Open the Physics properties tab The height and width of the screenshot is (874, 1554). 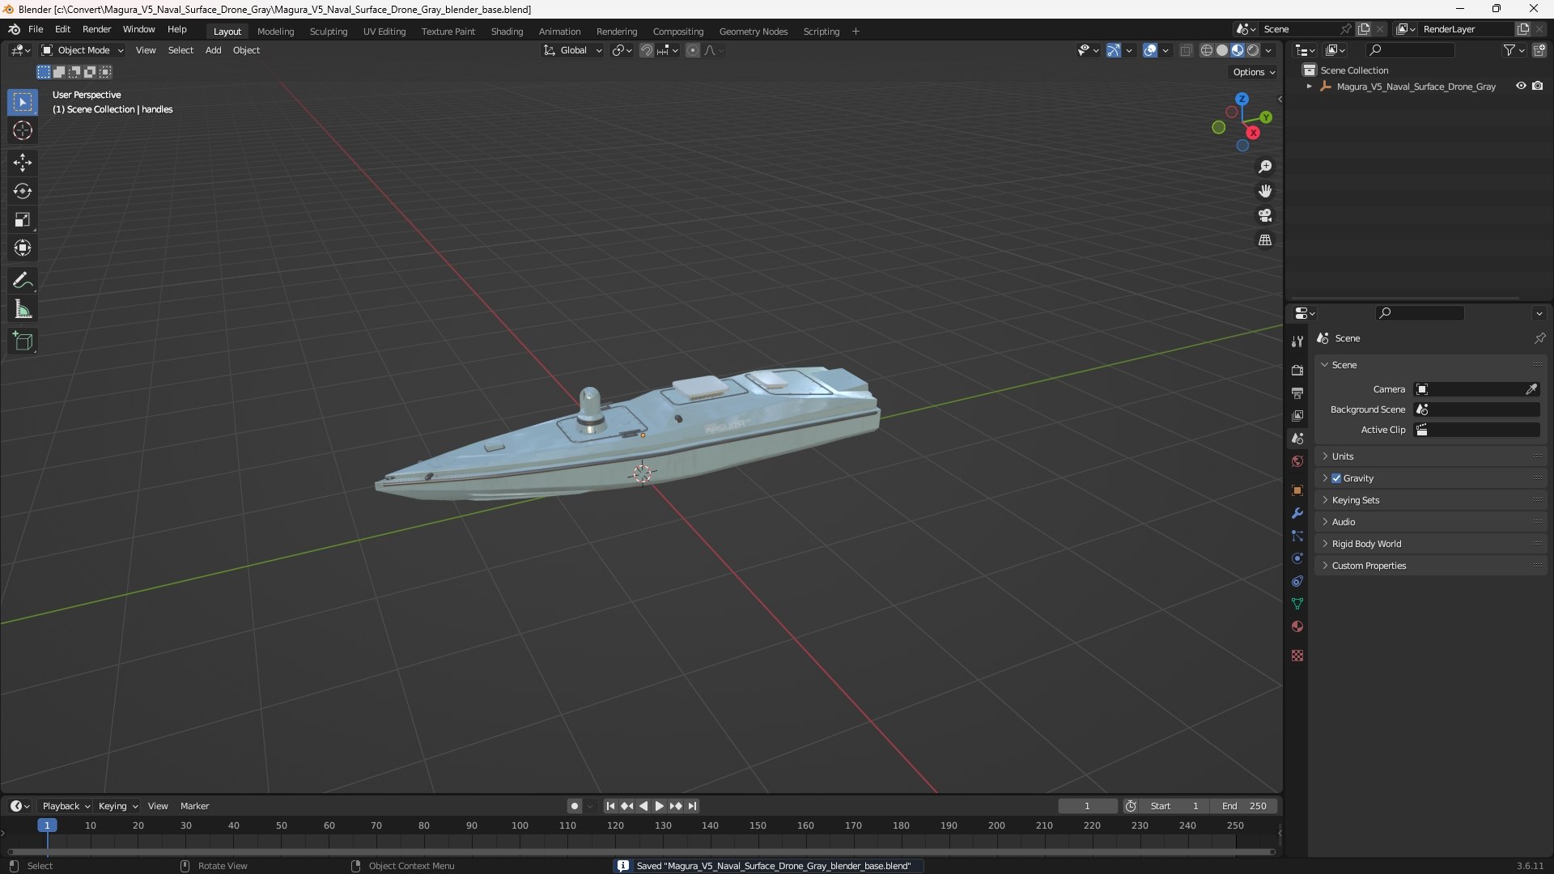1297,558
